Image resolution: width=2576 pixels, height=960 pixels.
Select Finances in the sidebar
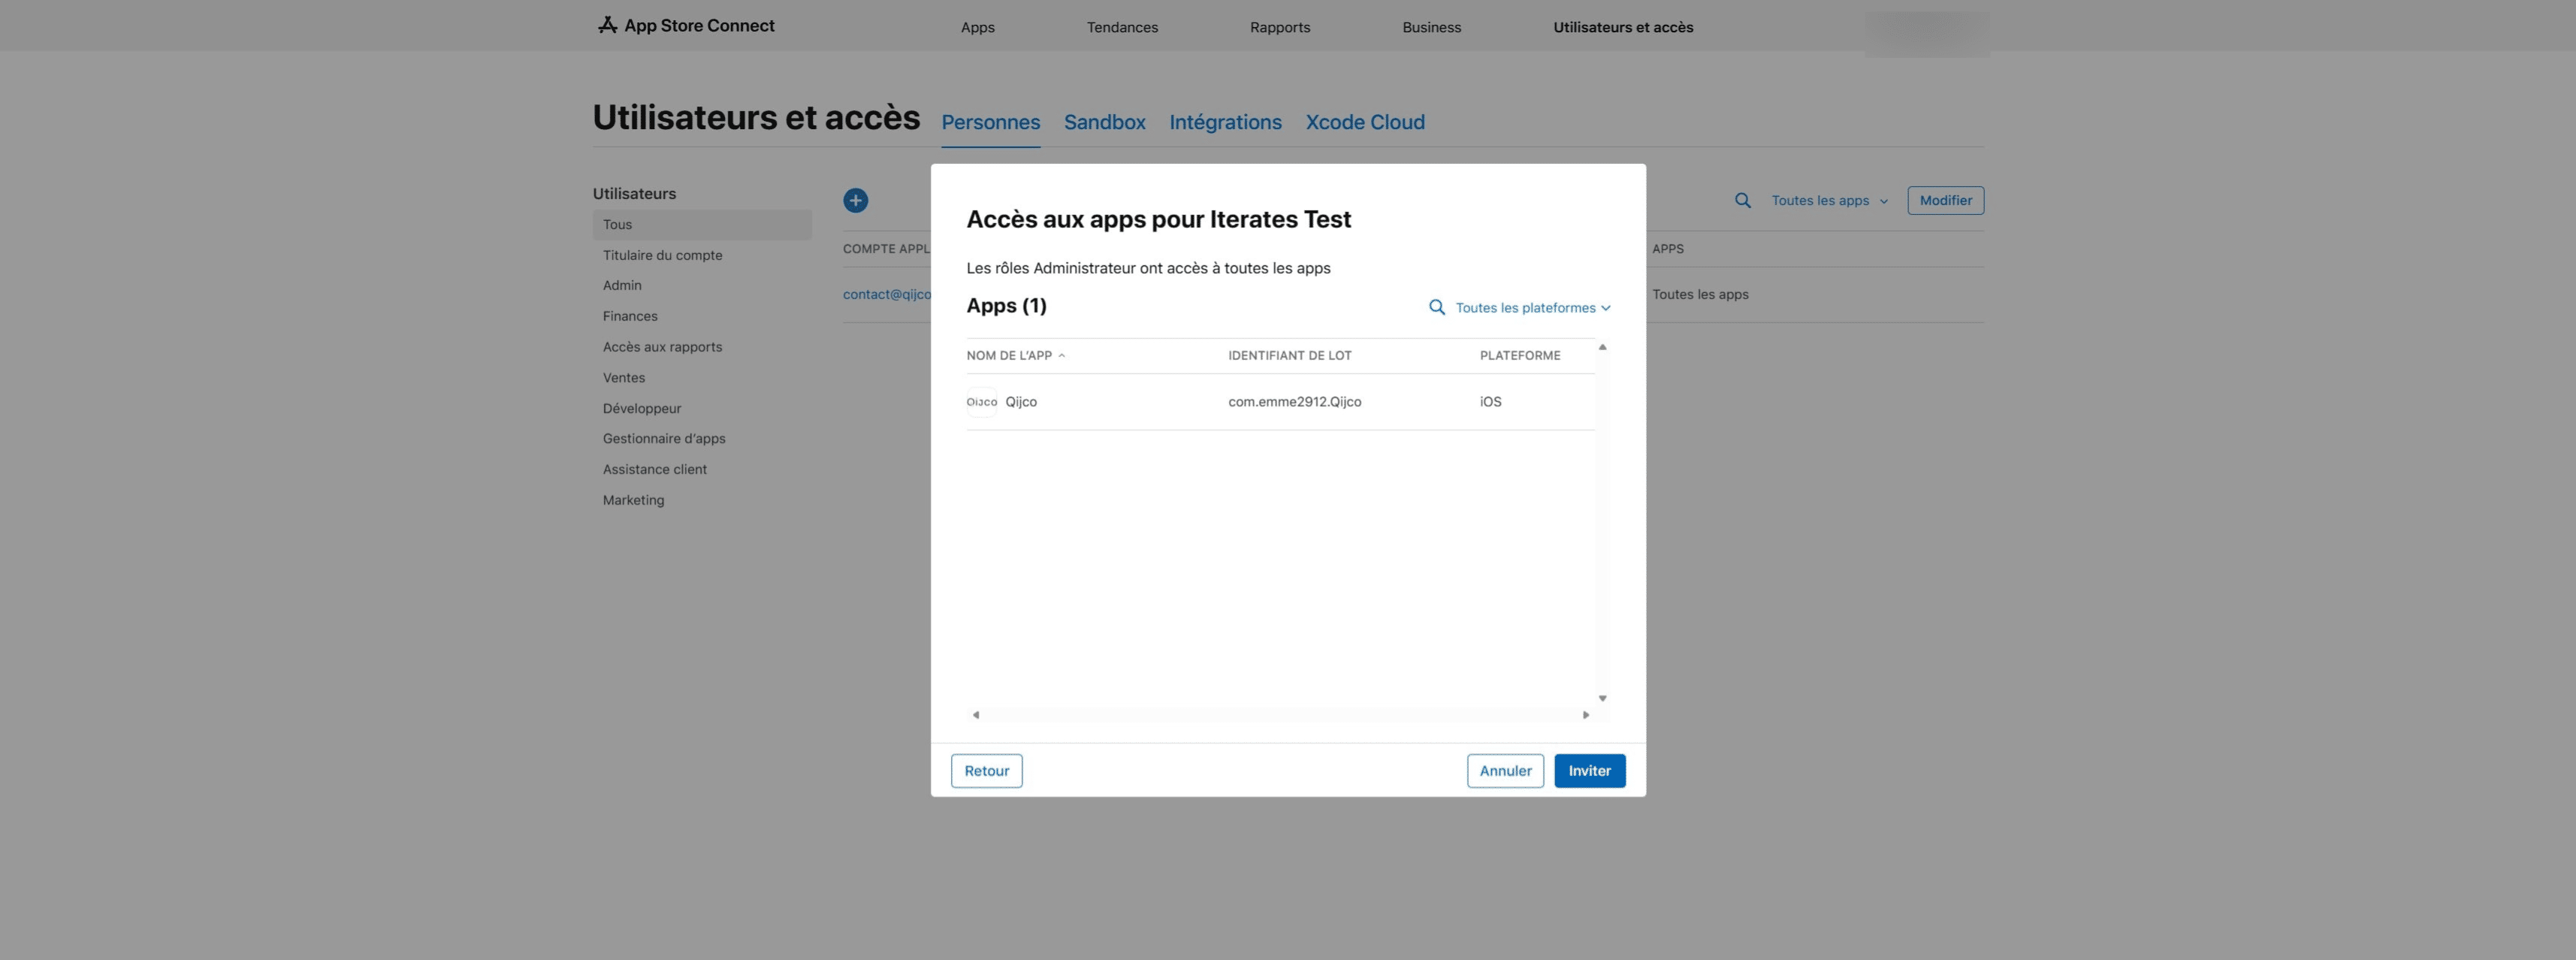click(x=630, y=316)
